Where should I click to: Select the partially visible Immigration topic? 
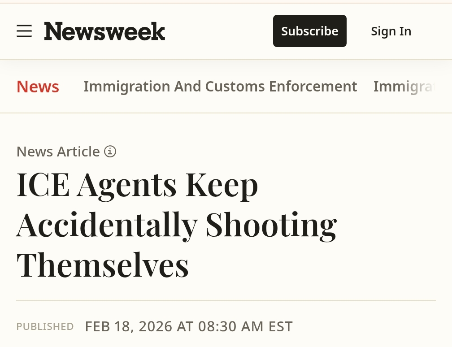pyautogui.click(x=404, y=86)
